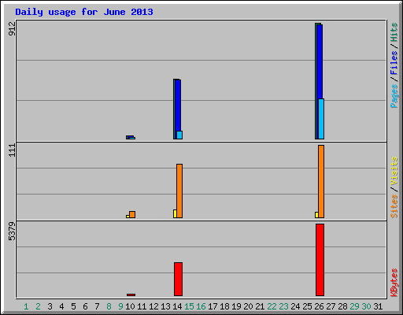Click day label 26 on the axis
403x315 pixels.
coord(319,306)
